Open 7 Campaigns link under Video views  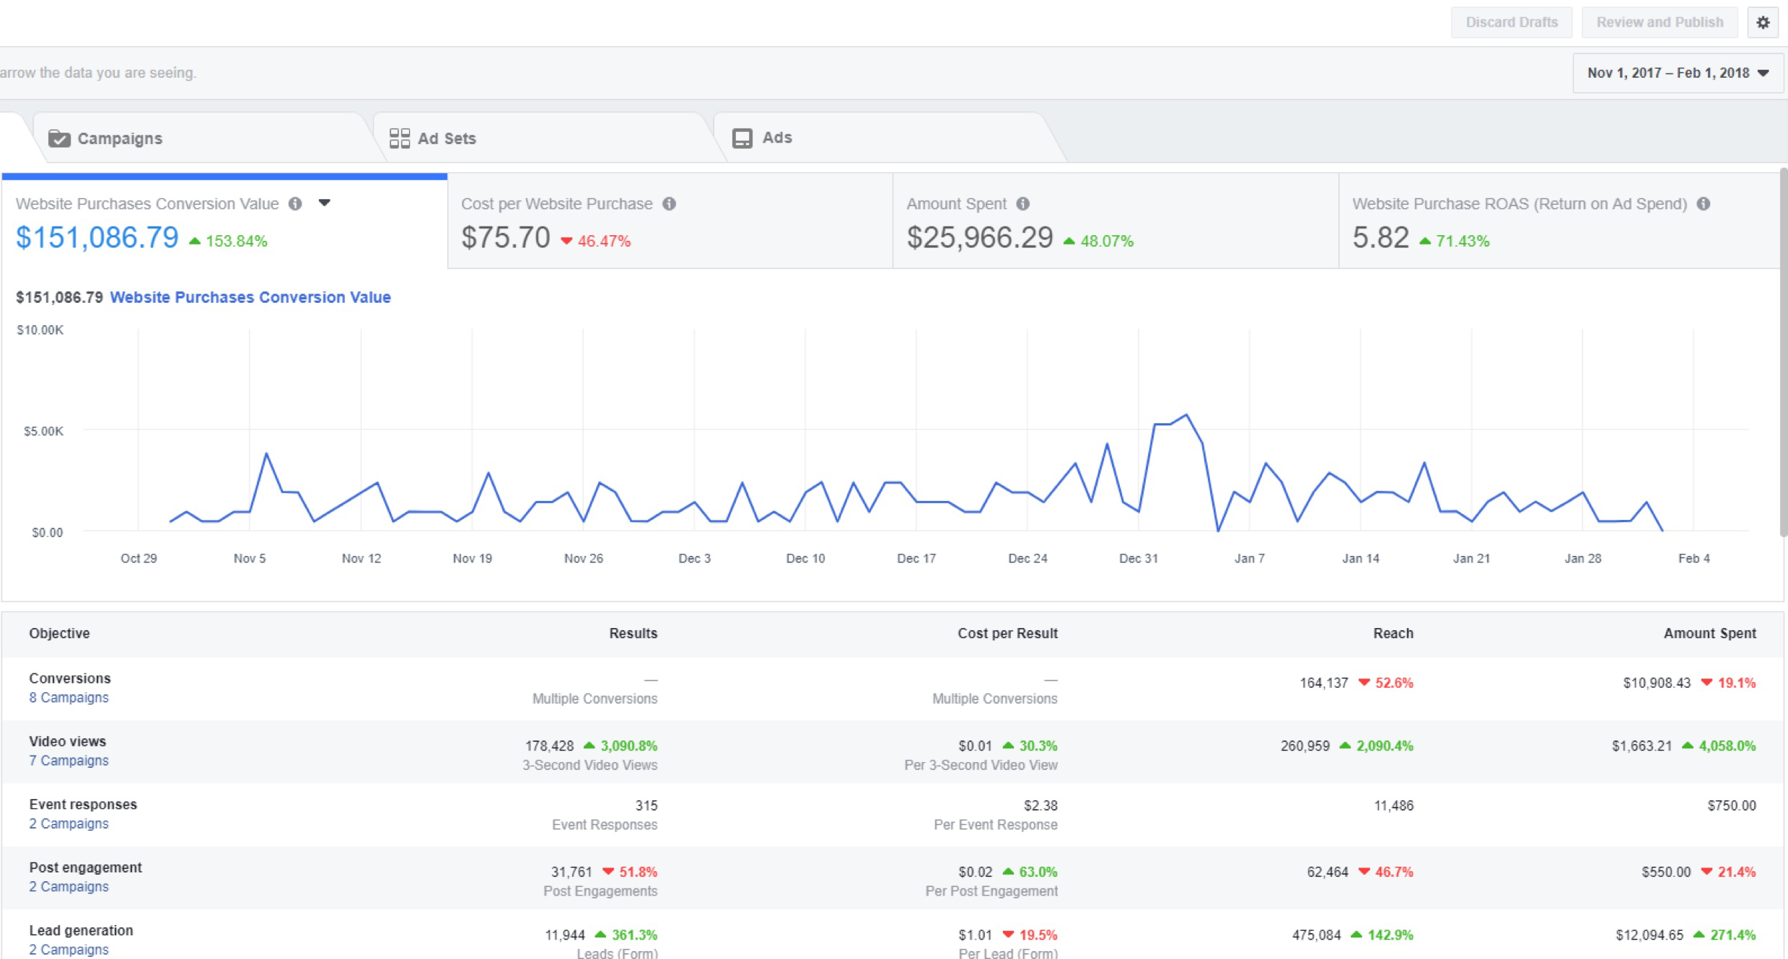coord(69,760)
